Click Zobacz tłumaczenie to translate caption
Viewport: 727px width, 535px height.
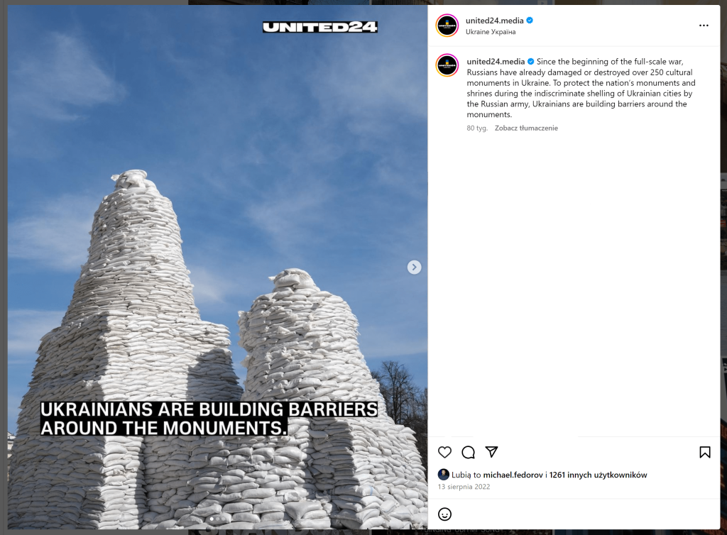tap(526, 128)
